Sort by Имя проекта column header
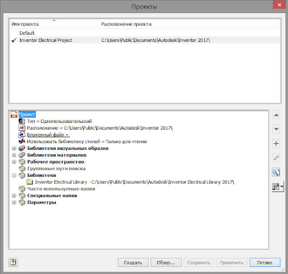Viewport: 288px width, 274px height. pos(54,24)
